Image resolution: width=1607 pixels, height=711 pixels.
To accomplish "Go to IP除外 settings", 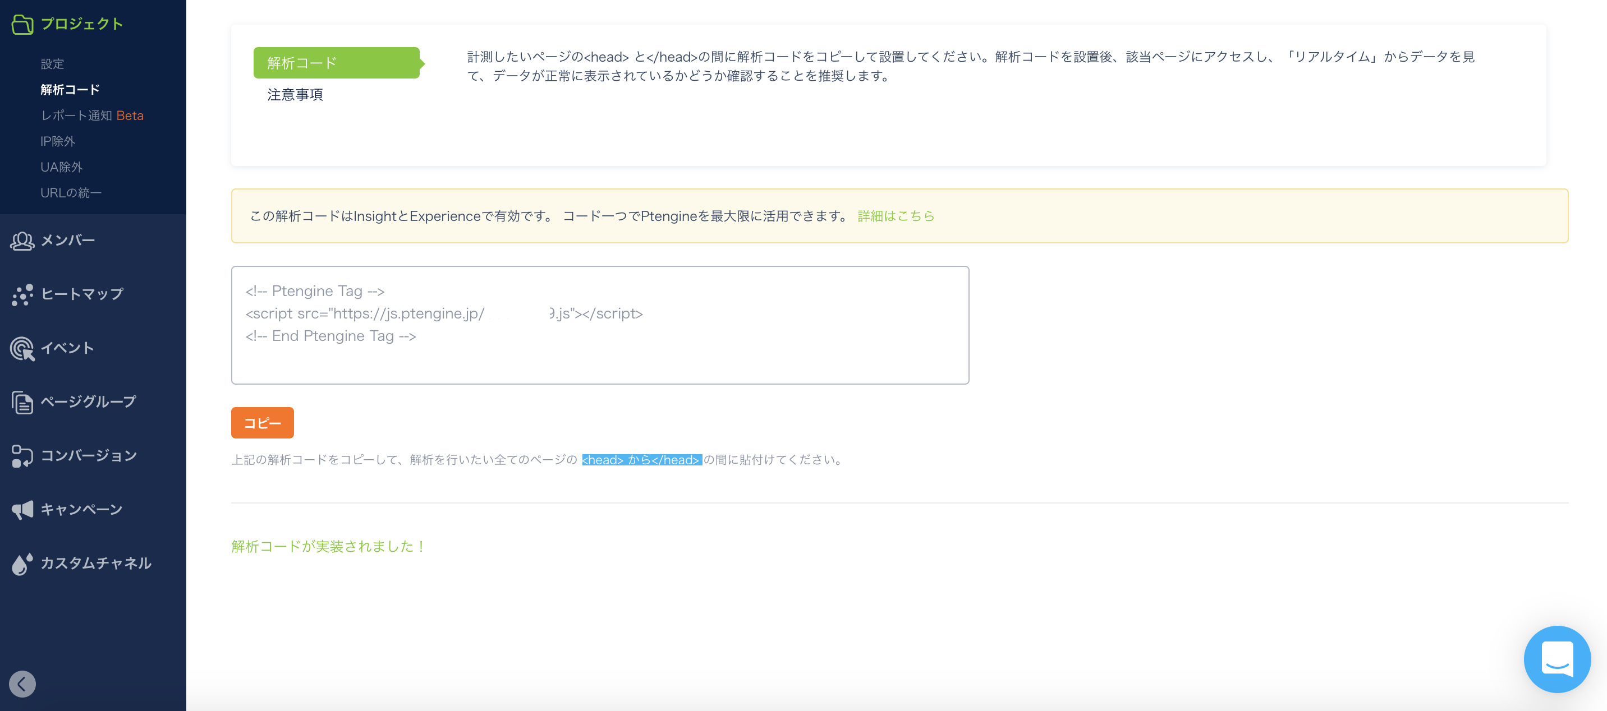I will [x=57, y=141].
